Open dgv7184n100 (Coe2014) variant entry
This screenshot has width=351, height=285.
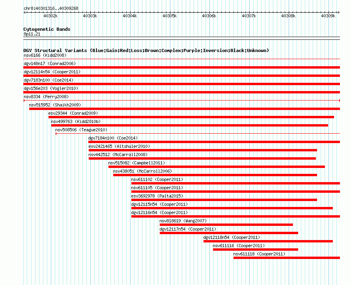(113, 138)
